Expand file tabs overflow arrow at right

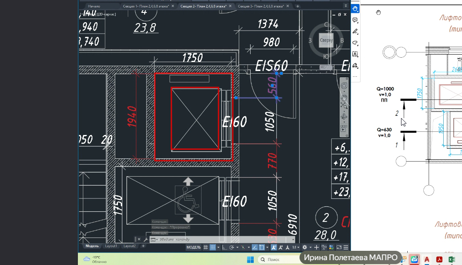[x=346, y=6]
